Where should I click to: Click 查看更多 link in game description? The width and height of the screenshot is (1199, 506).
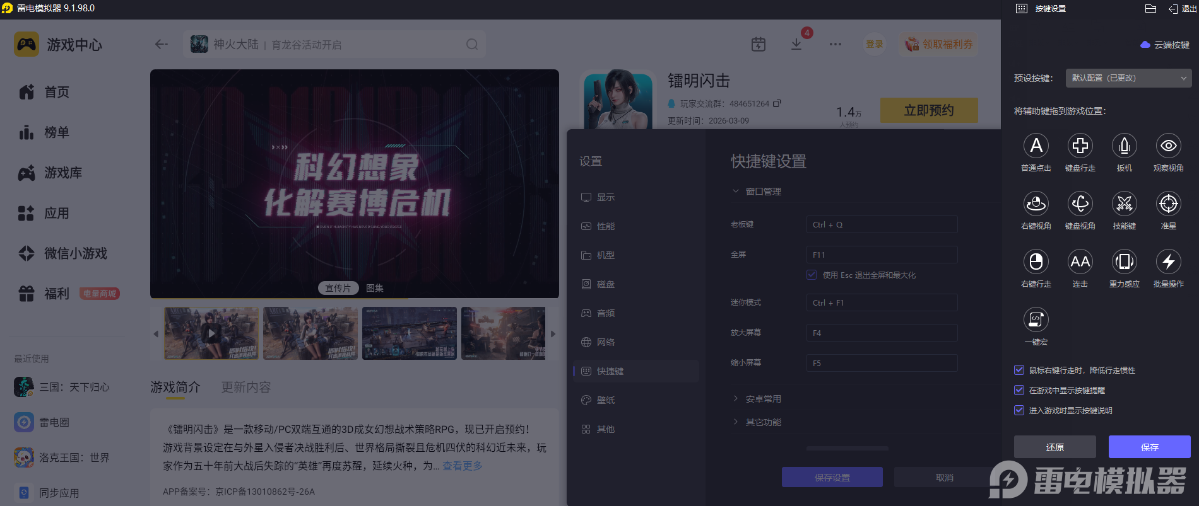pos(463,466)
